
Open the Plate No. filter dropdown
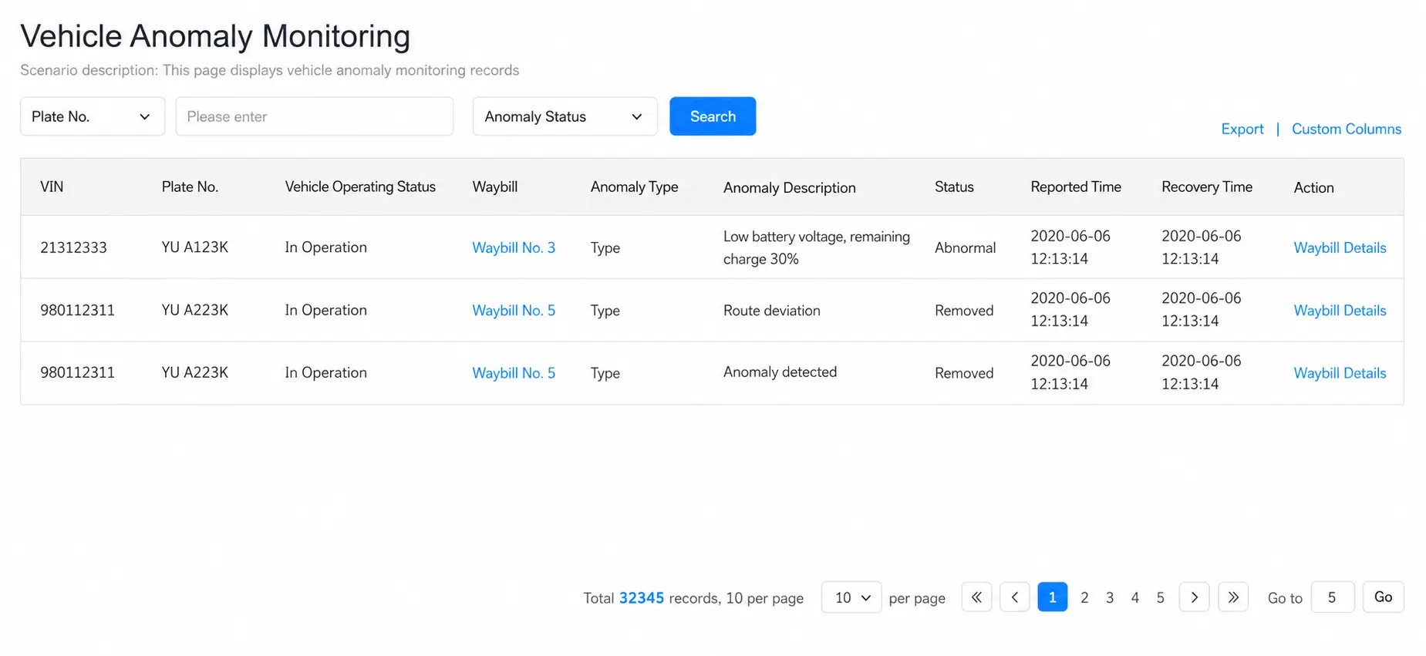[93, 116]
